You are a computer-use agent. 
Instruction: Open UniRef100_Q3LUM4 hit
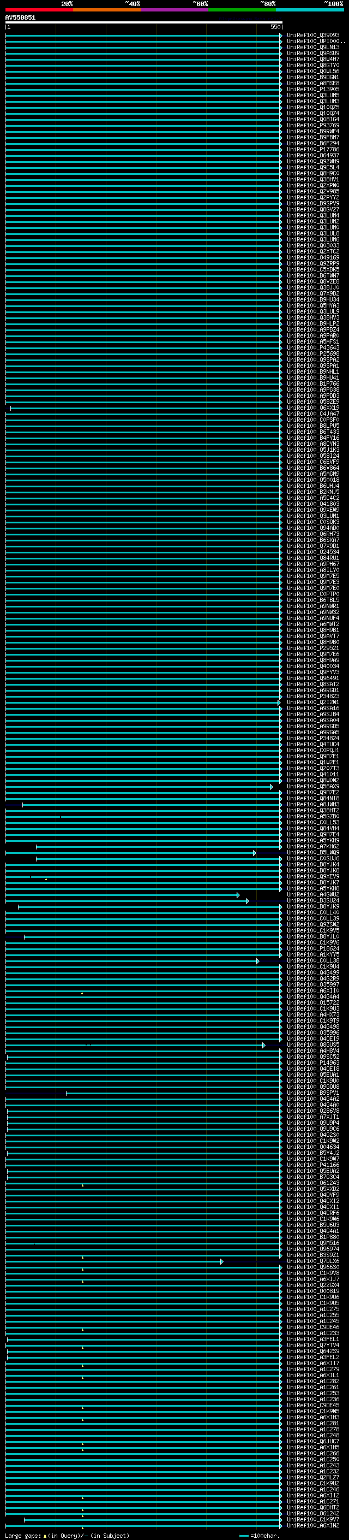313,215
